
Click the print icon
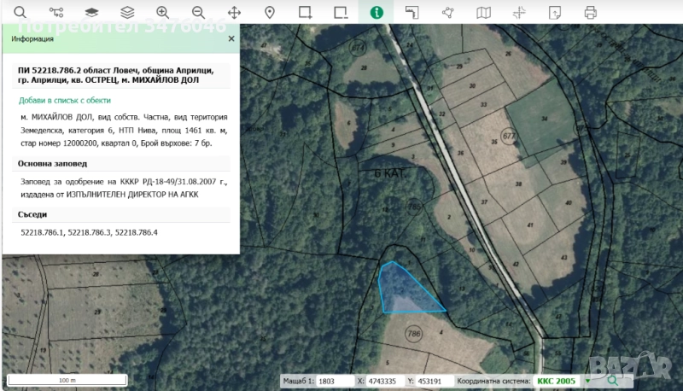pyautogui.click(x=590, y=12)
